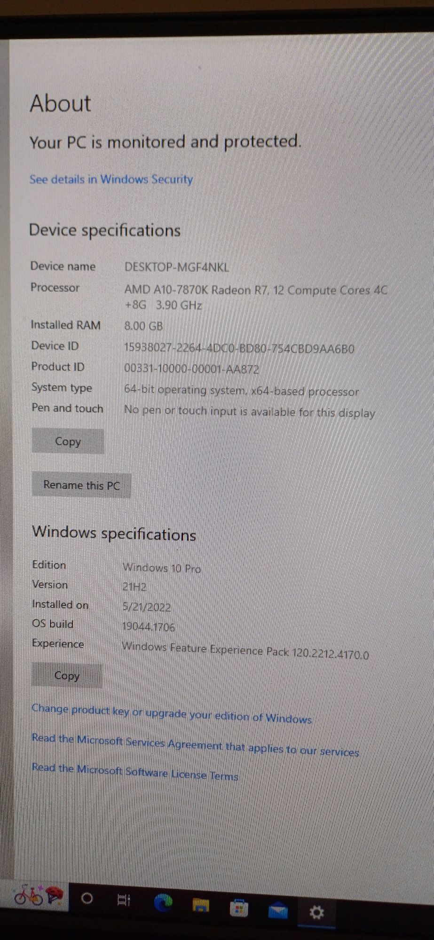Select the processor text AMD A10-7870K
434x940 pixels.
(256, 298)
